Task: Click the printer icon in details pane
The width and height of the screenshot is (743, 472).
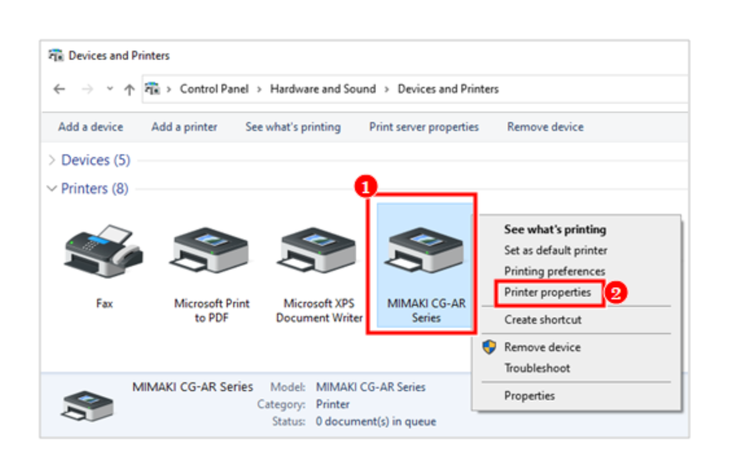Action: click(x=87, y=405)
